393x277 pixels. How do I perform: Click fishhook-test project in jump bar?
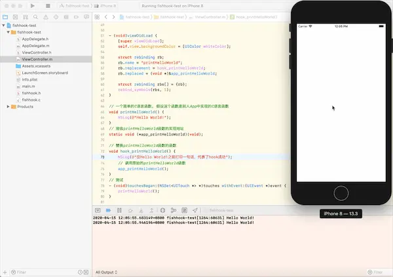[x=134, y=17]
